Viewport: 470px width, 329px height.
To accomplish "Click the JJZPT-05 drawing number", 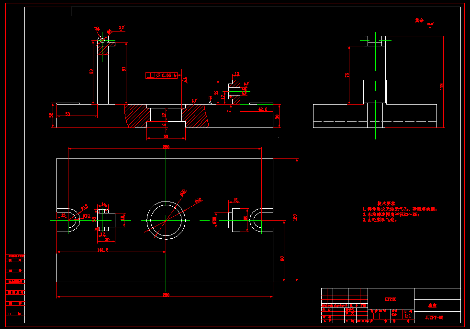I will (434, 318).
